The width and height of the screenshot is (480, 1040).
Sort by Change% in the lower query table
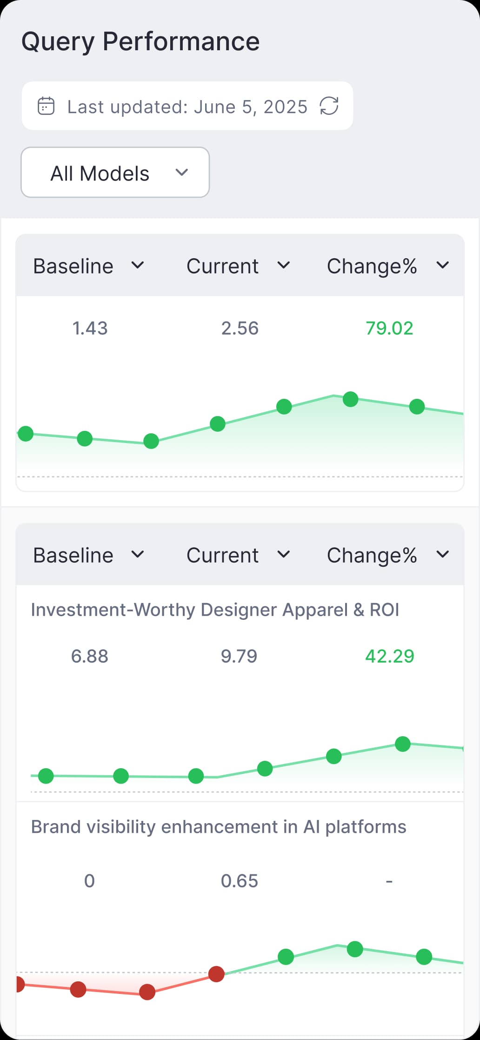click(372, 555)
